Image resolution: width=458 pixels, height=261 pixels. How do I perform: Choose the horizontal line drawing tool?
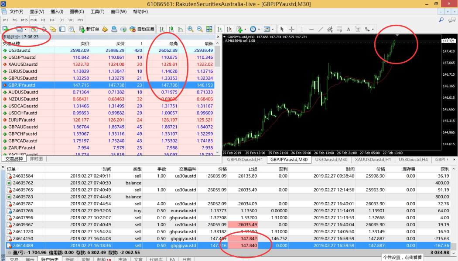tap(311, 29)
